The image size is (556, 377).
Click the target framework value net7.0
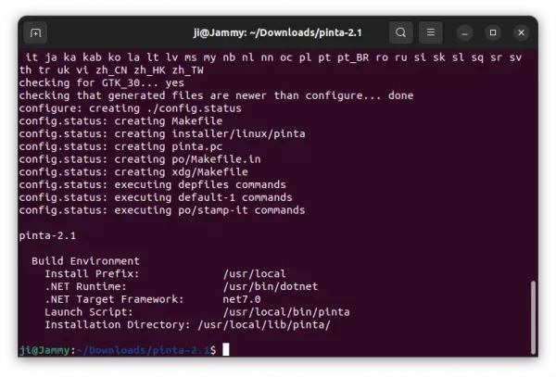(x=242, y=299)
